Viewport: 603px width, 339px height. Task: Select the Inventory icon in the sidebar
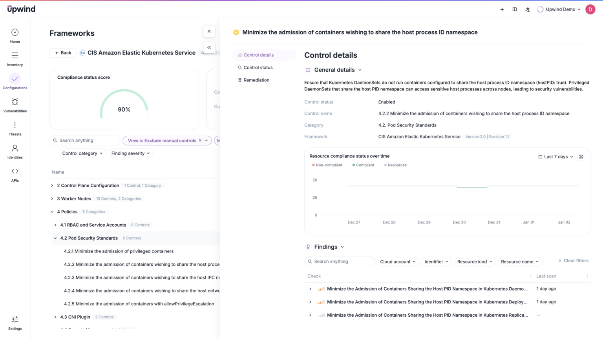(15, 58)
